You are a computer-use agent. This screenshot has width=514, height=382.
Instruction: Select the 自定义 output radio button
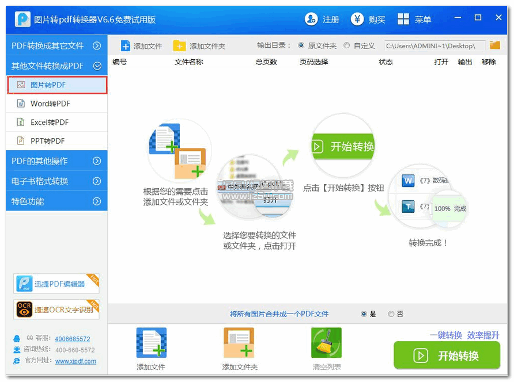click(x=346, y=45)
